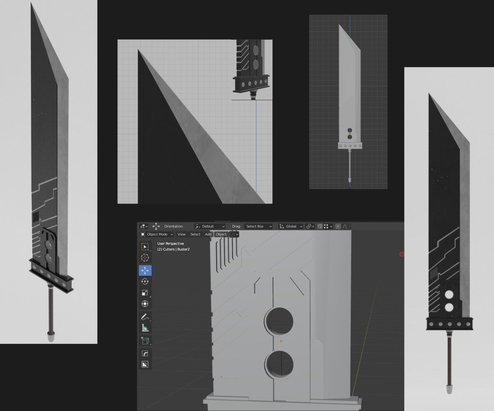Select the Rotate tool

[x=145, y=282]
